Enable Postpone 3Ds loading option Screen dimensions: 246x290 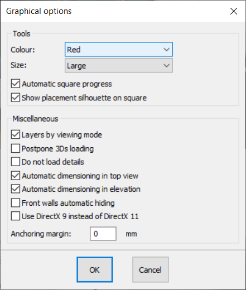point(16,148)
